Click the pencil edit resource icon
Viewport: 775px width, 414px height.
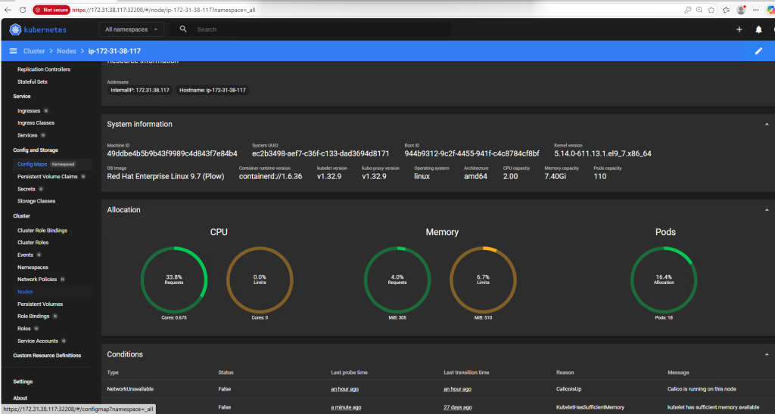[758, 51]
